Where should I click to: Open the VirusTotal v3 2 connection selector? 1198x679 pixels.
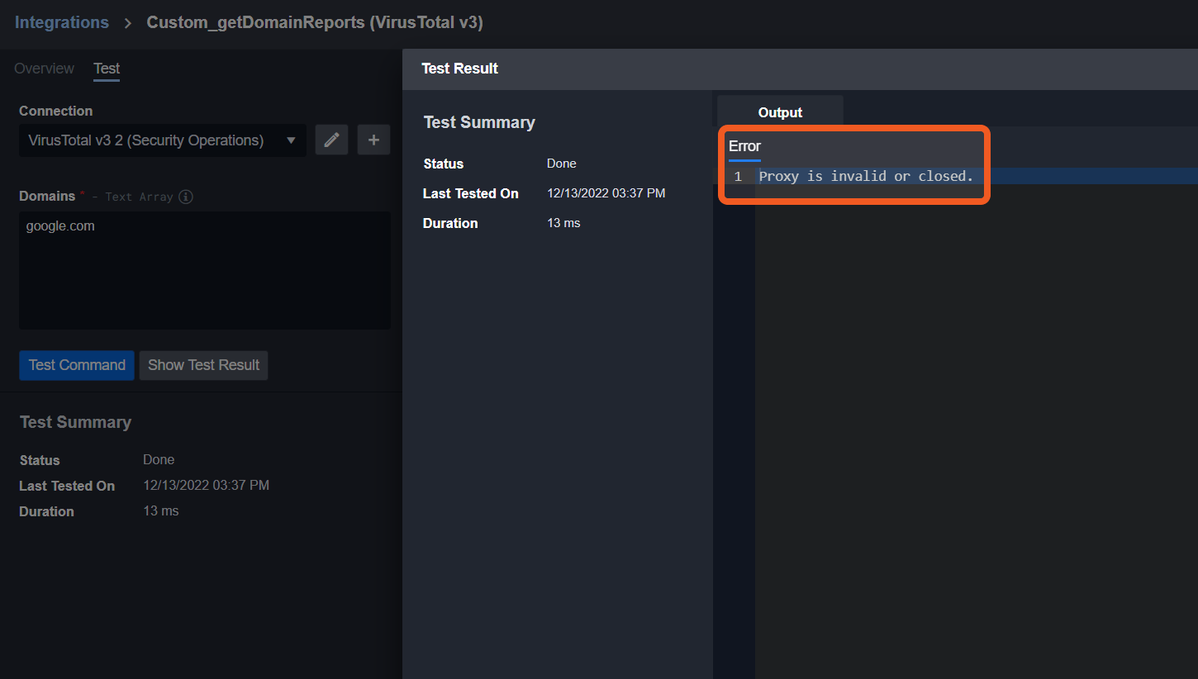(x=146, y=140)
